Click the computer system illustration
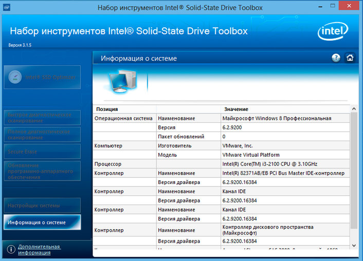This screenshot has height=261, width=363. click(x=122, y=82)
